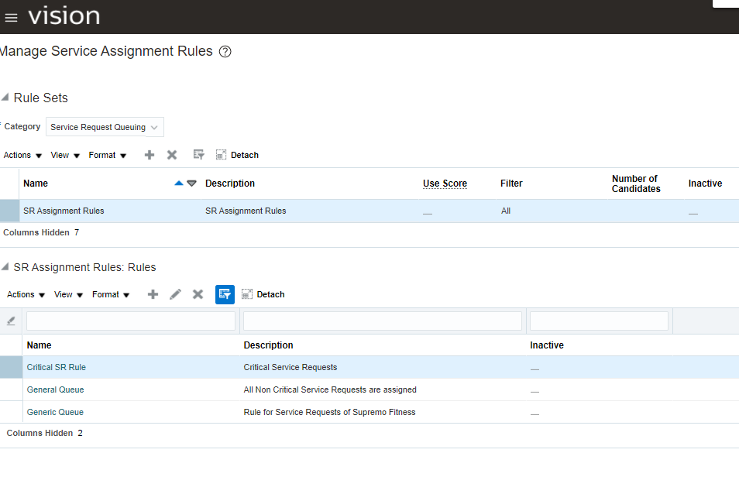Click the Supremo Fitness rule description
739x477 pixels.
329,412
